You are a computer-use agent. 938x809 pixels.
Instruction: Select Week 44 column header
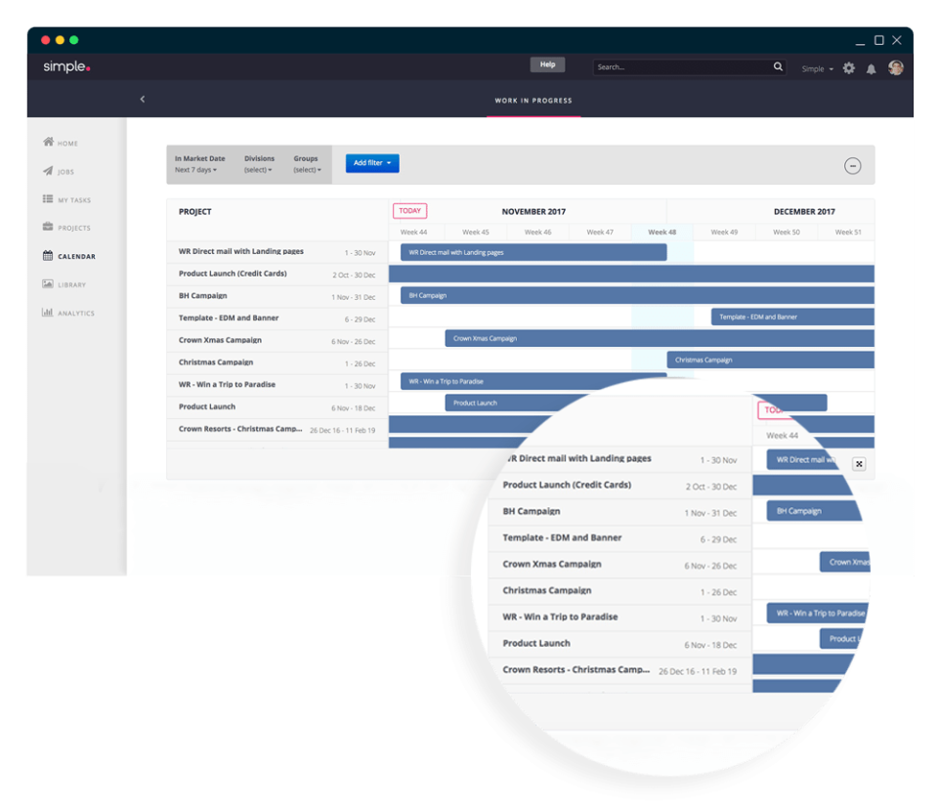tap(413, 233)
